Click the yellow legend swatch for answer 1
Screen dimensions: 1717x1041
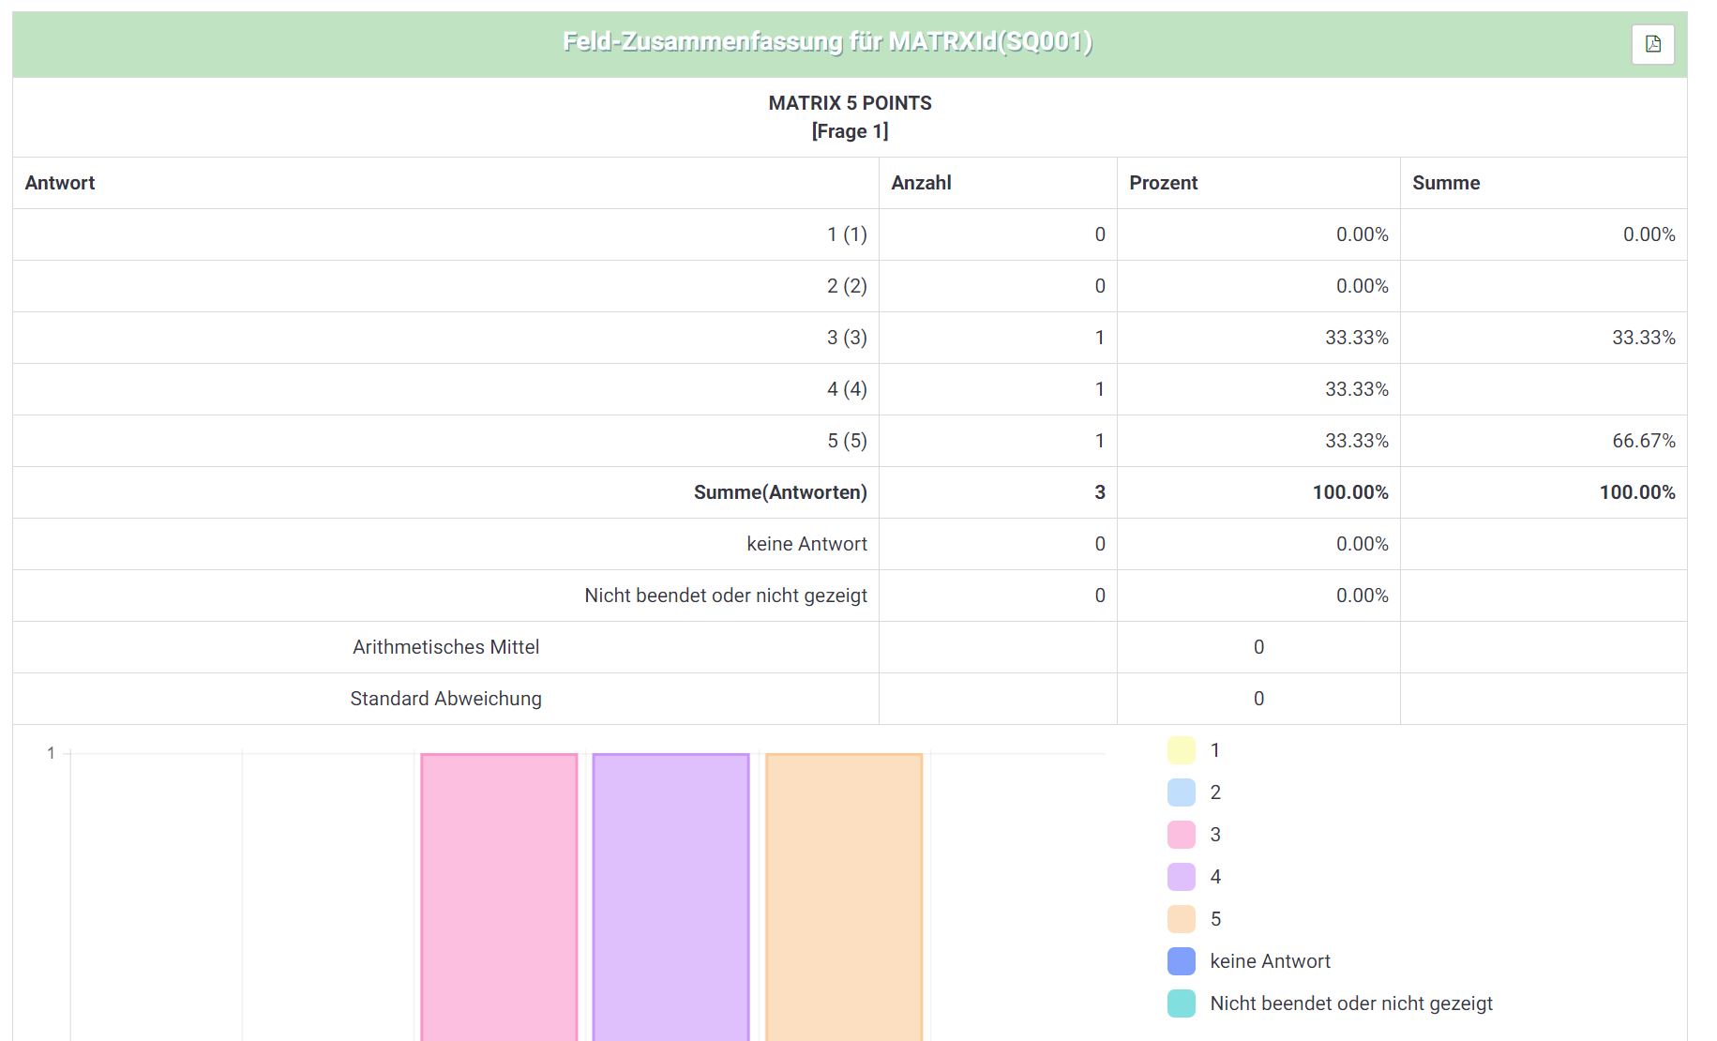[x=1181, y=750]
